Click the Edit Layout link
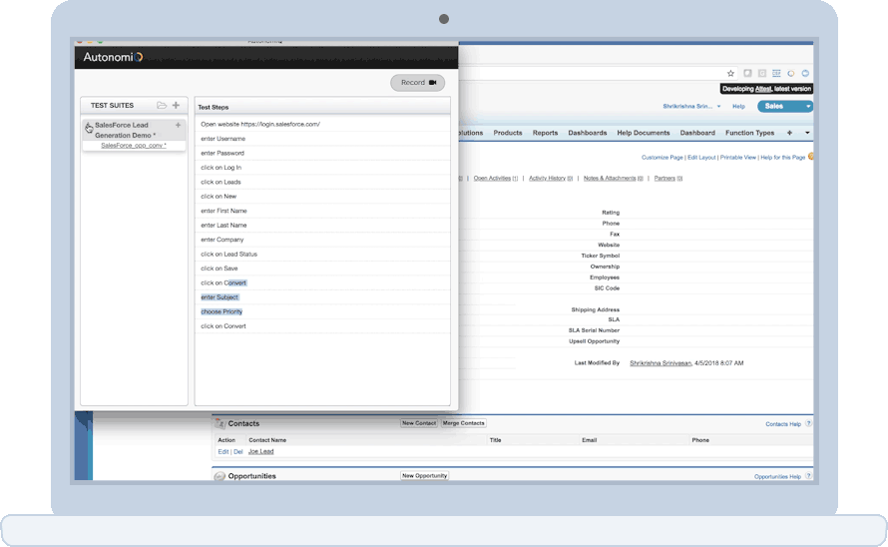Image resolution: width=888 pixels, height=547 pixels. tap(701, 158)
